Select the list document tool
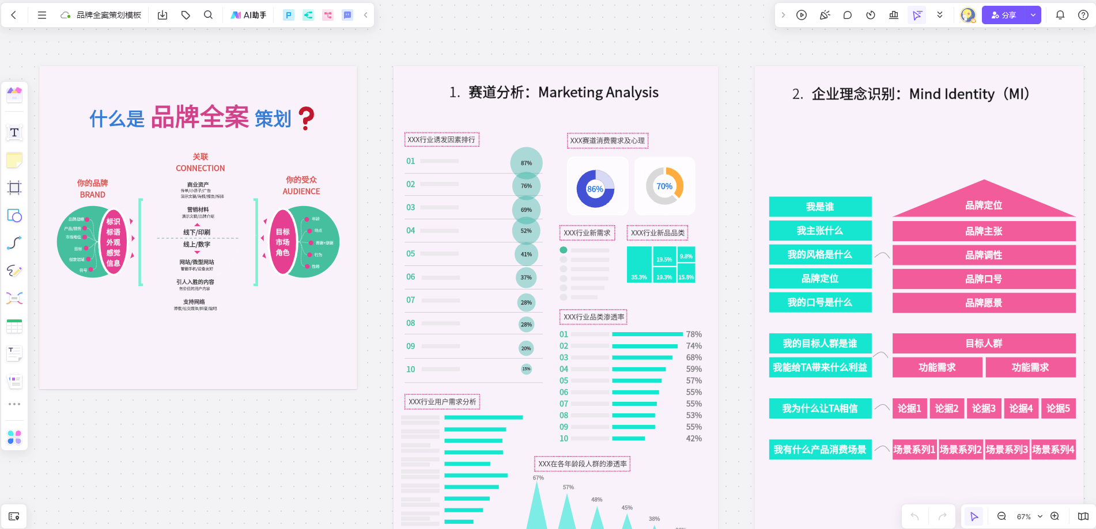The image size is (1096, 529). (x=14, y=381)
